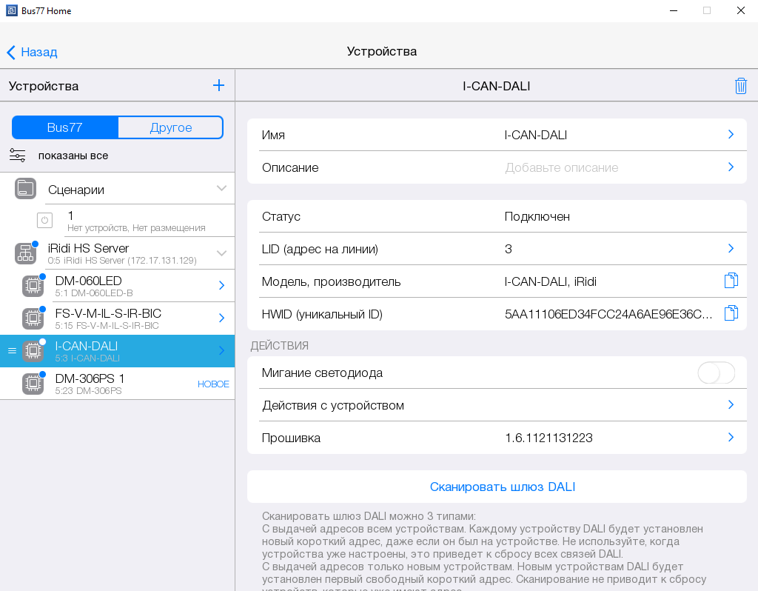This screenshot has height=591, width=758.
Task: Click the drag handle on I-CAN-DALI row
Action: 12,351
